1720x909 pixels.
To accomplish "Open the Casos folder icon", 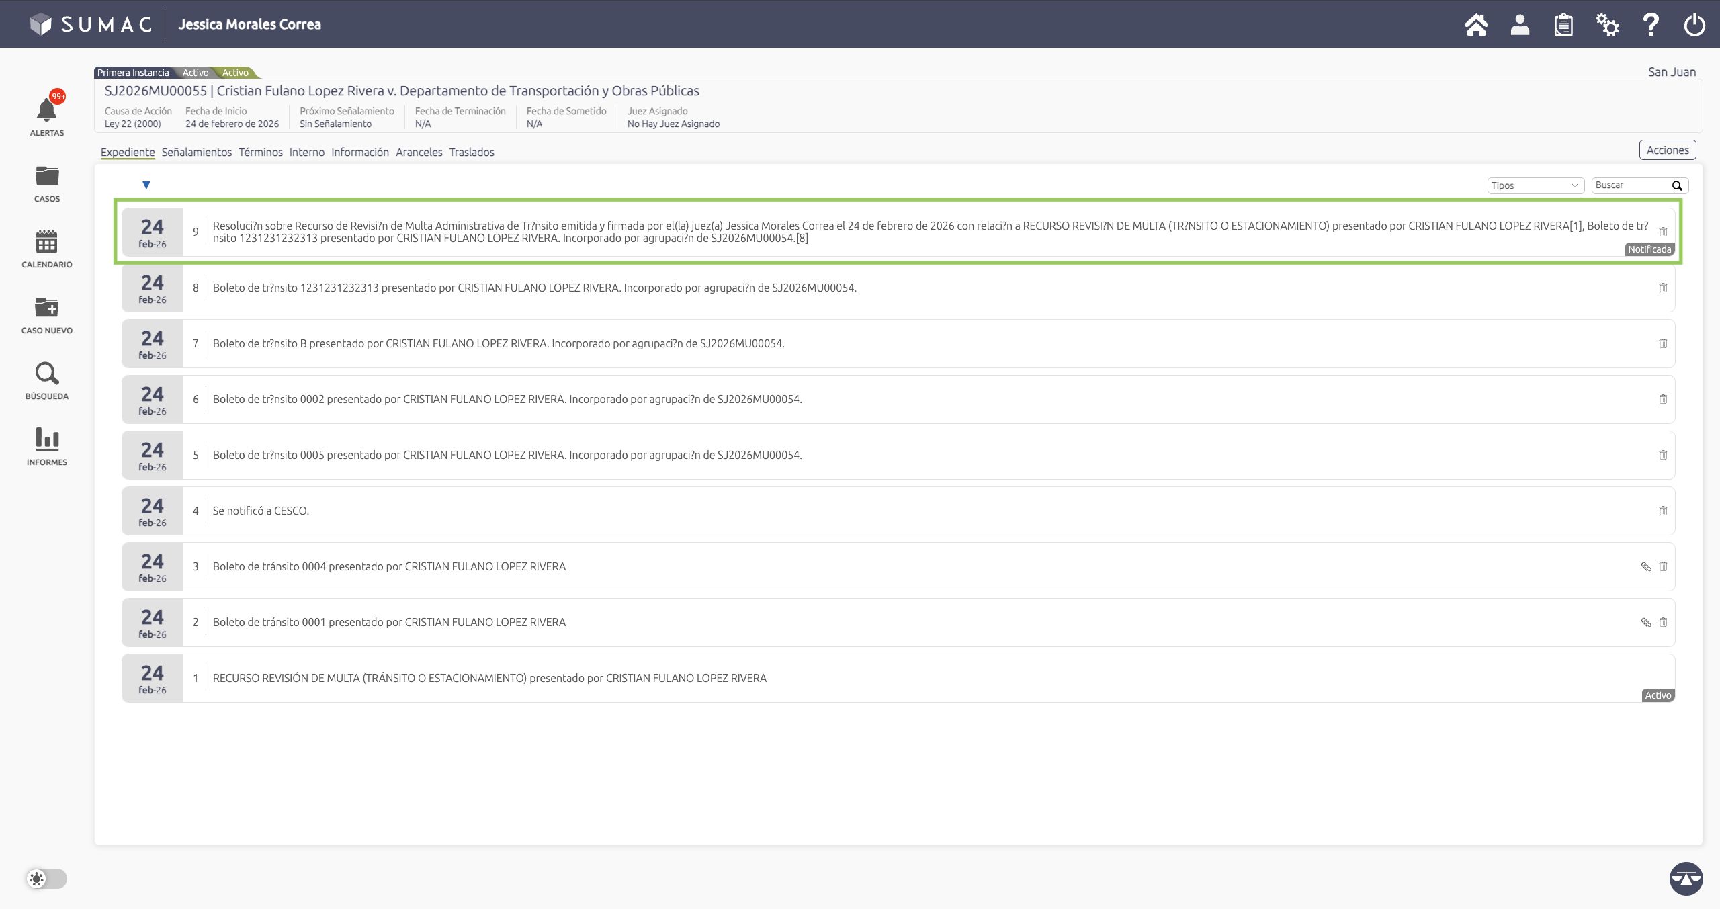I will (46, 177).
